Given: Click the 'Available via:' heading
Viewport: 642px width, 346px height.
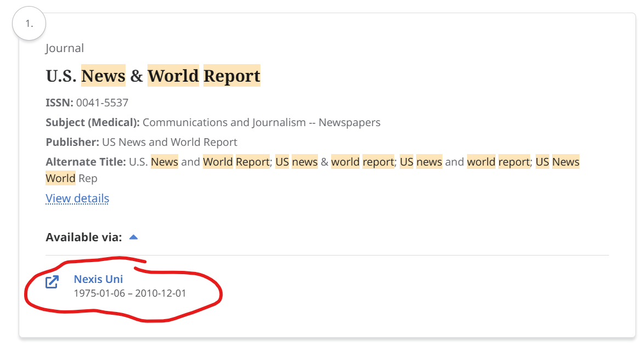Looking at the screenshot, I should [x=84, y=237].
